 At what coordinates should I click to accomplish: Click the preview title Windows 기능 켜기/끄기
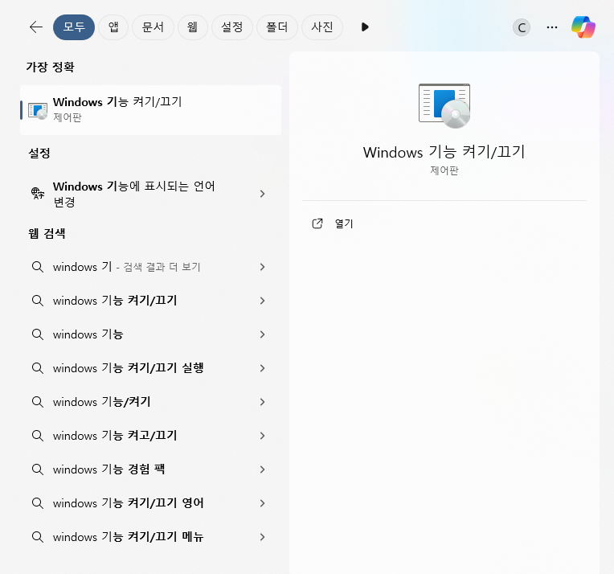click(444, 152)
